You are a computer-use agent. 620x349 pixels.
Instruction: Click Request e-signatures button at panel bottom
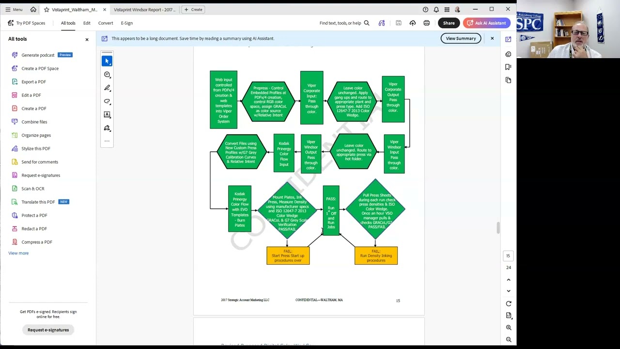48,330
